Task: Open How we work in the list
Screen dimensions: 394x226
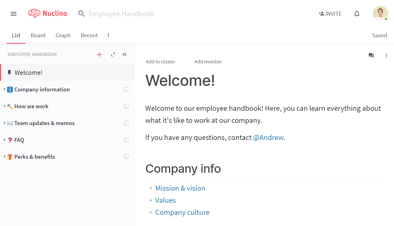Action: click(31, 106)
